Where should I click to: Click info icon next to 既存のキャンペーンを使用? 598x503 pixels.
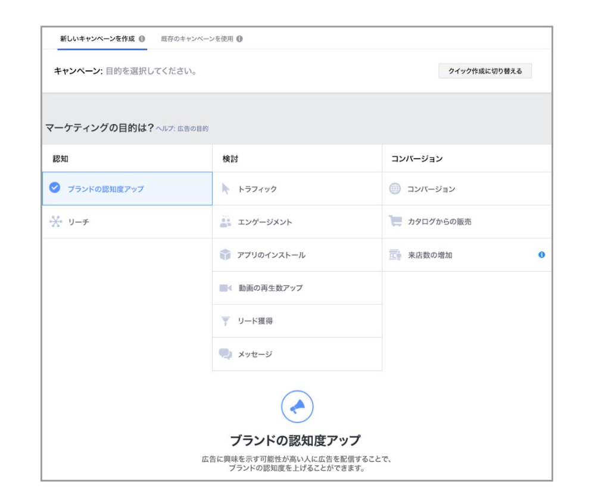(239, 39)
